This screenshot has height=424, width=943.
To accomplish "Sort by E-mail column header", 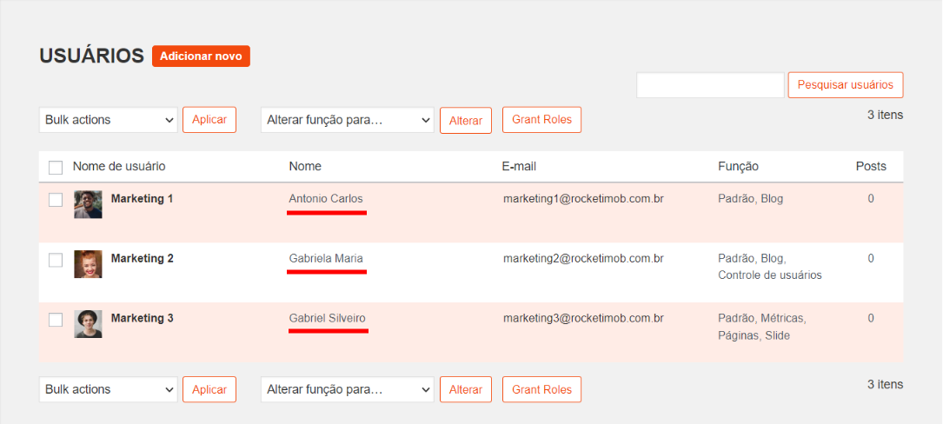I will tap(519, 166).
